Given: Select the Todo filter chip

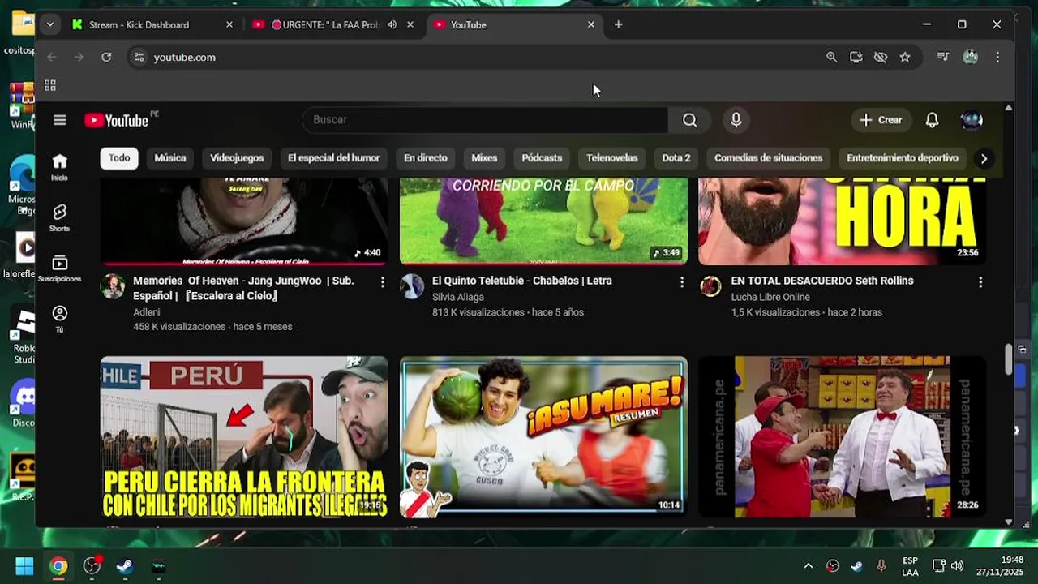Looking at the screenshot, I should pyautogui.click(x=119, y=158).
